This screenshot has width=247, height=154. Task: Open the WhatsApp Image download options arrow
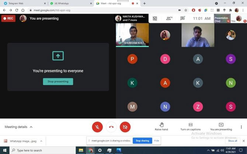[x=41, y=141]
